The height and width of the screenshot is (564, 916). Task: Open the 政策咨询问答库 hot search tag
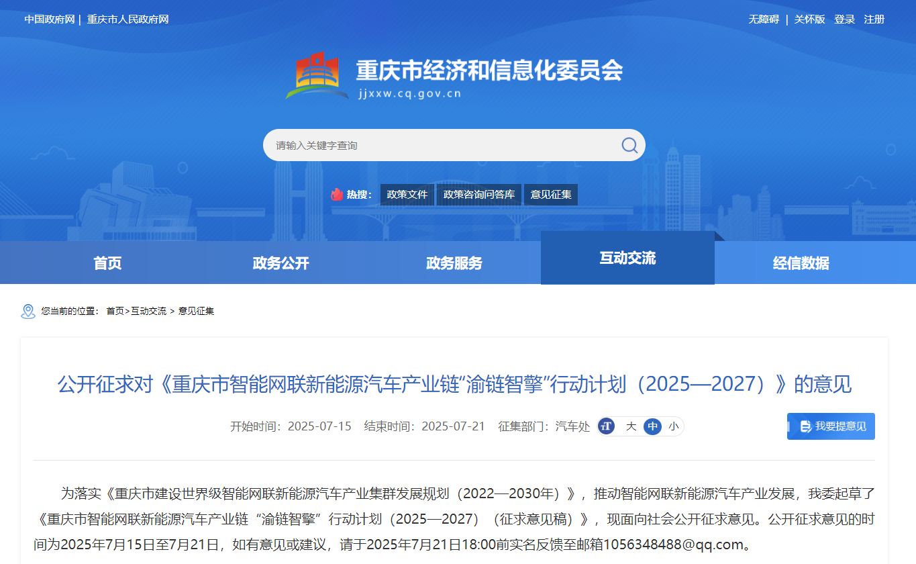tap(479, 195)
